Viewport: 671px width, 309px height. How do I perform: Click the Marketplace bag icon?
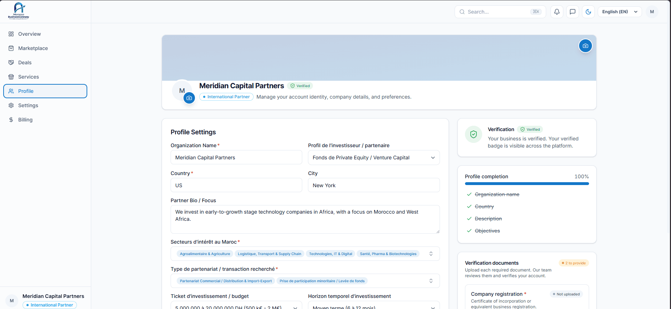point(11,48)
